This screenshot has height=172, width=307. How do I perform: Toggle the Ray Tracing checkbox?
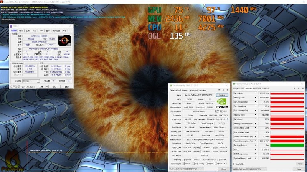(194, 164)
